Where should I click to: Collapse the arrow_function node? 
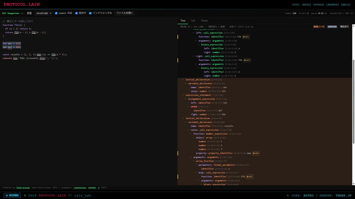[193, 161]
